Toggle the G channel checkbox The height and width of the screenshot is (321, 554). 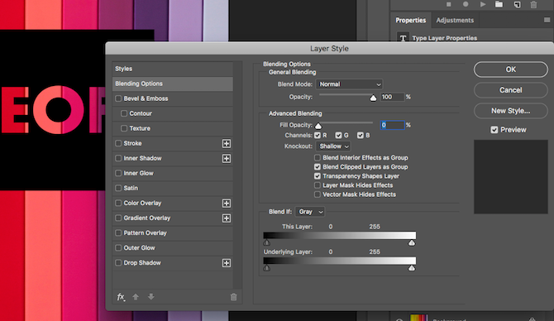point(338,136)
